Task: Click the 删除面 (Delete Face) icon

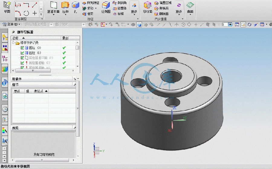Action: 156,14
